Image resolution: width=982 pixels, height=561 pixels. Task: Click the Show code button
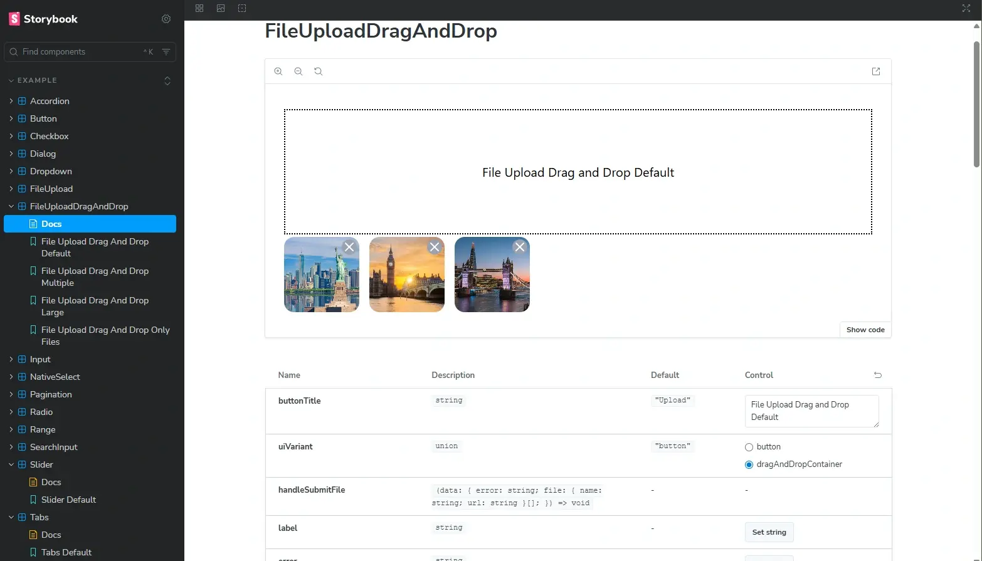(x=865, y=330)
